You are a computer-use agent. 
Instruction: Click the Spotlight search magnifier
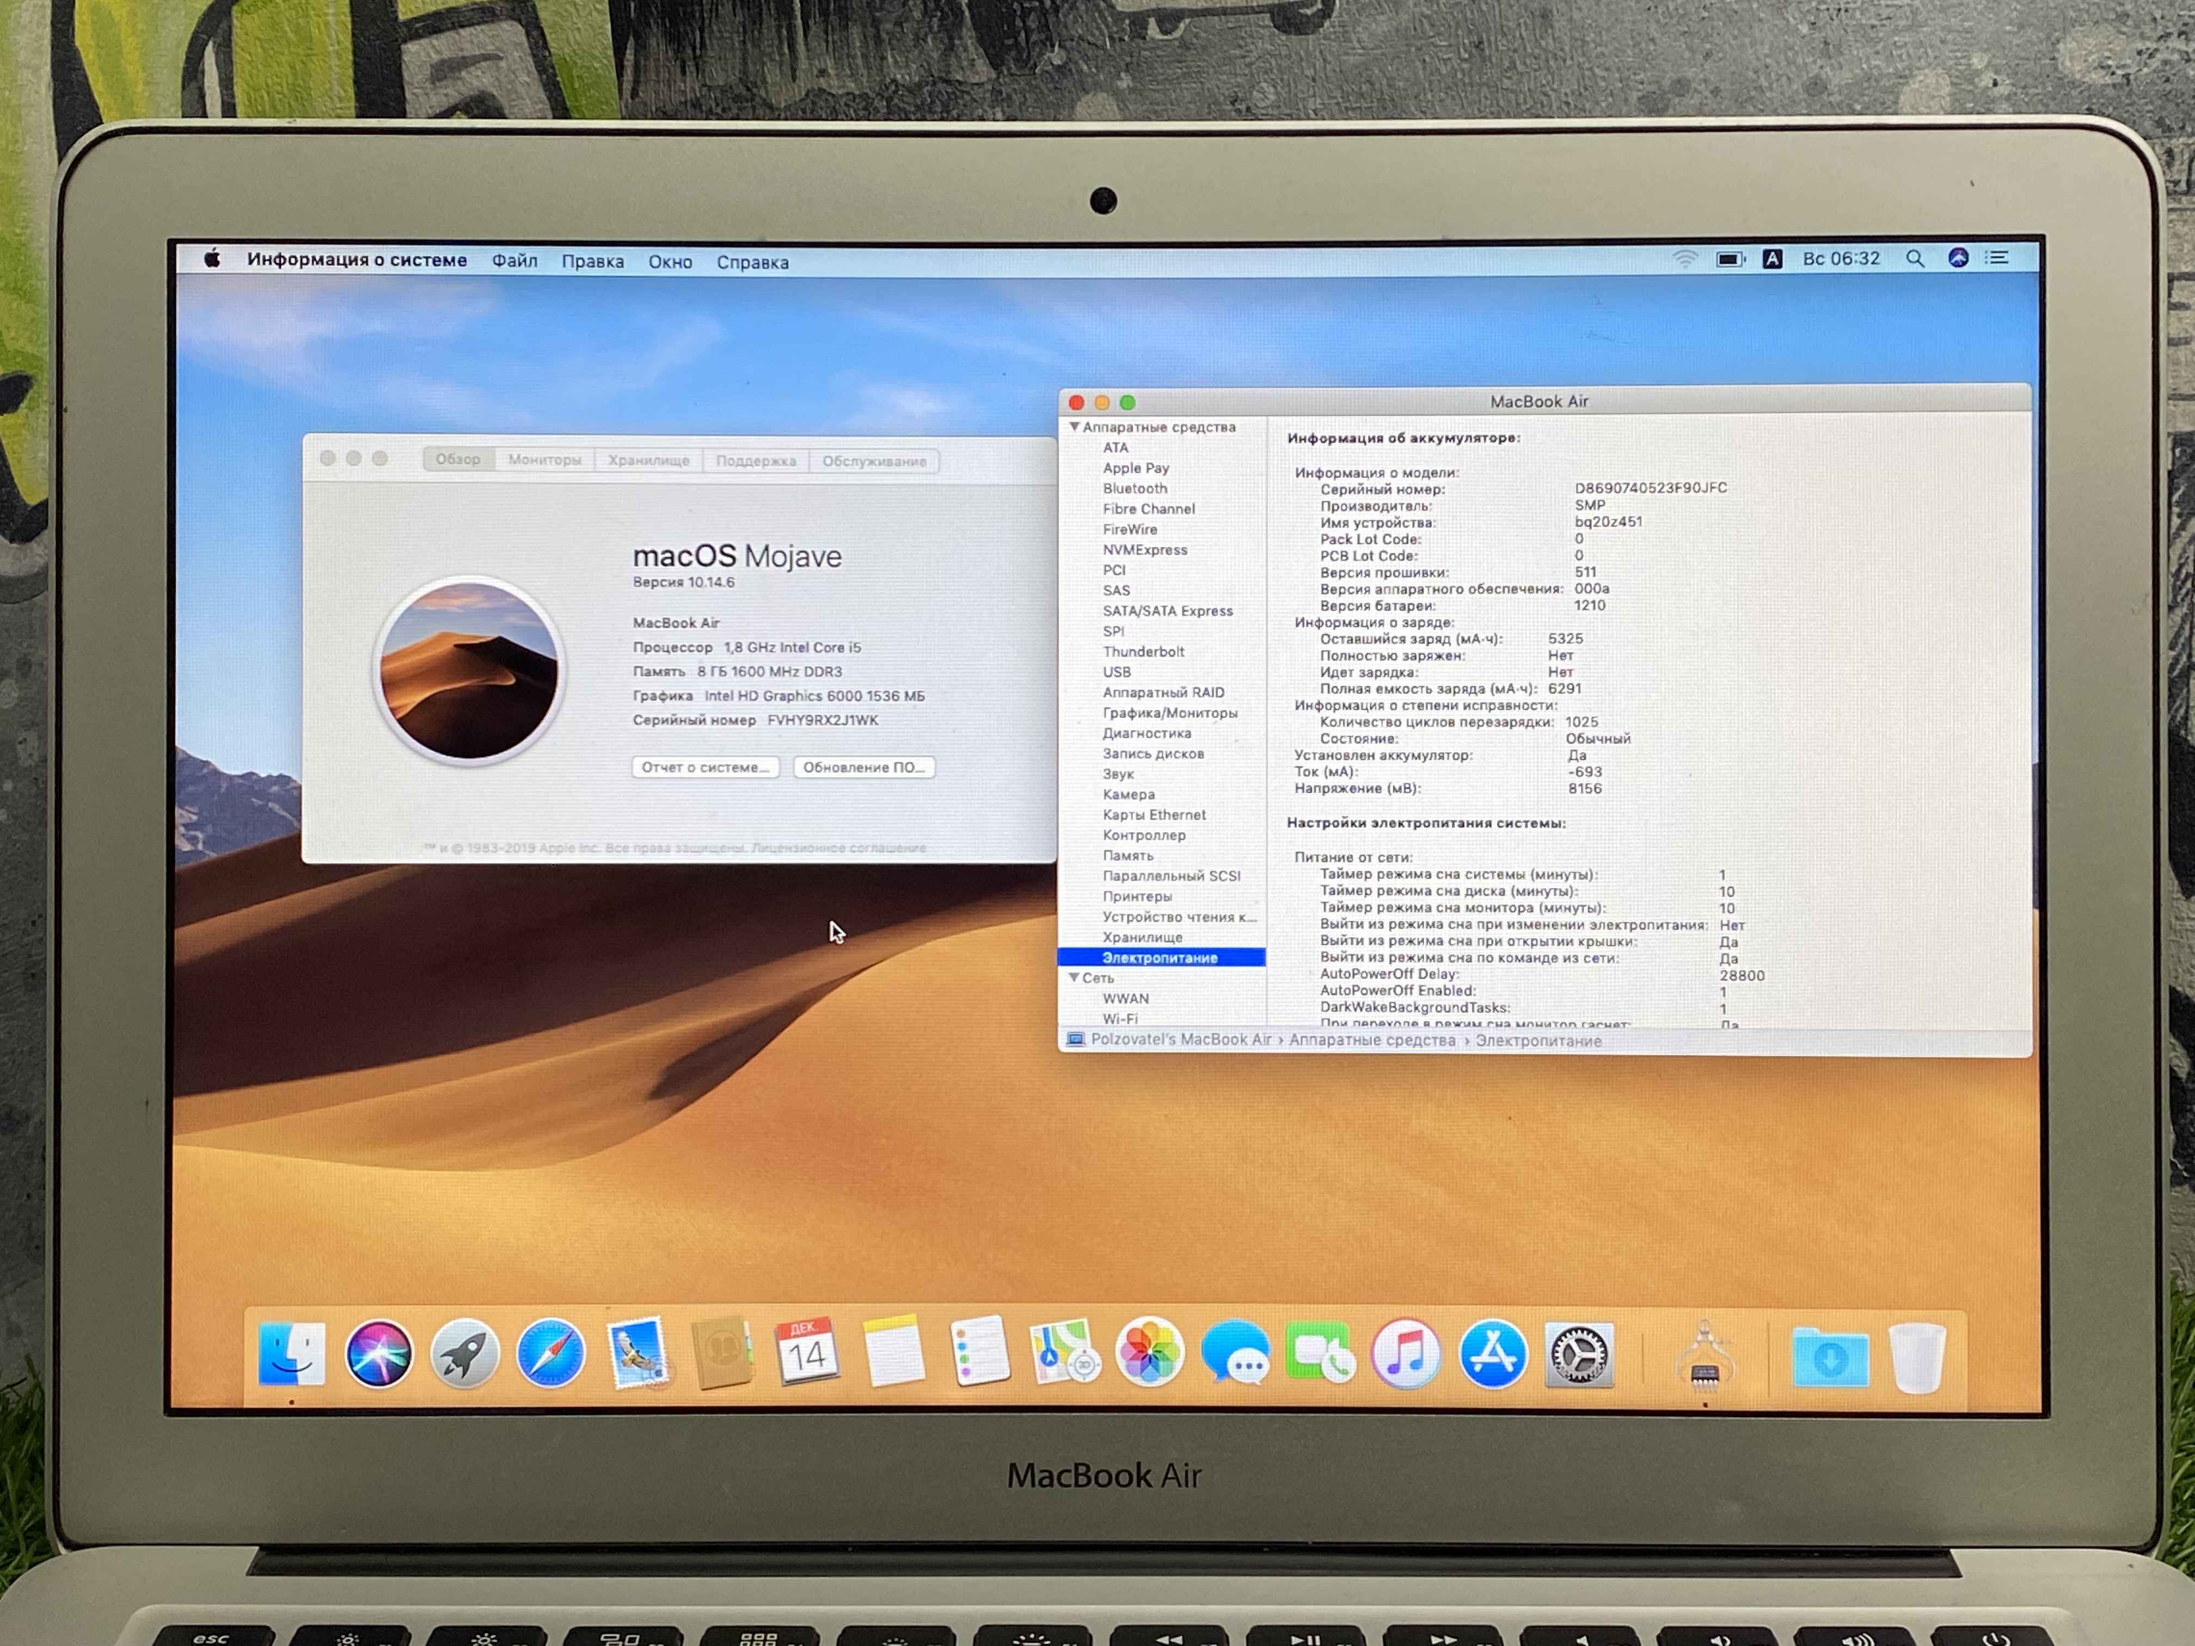[x=1914, y=259]
